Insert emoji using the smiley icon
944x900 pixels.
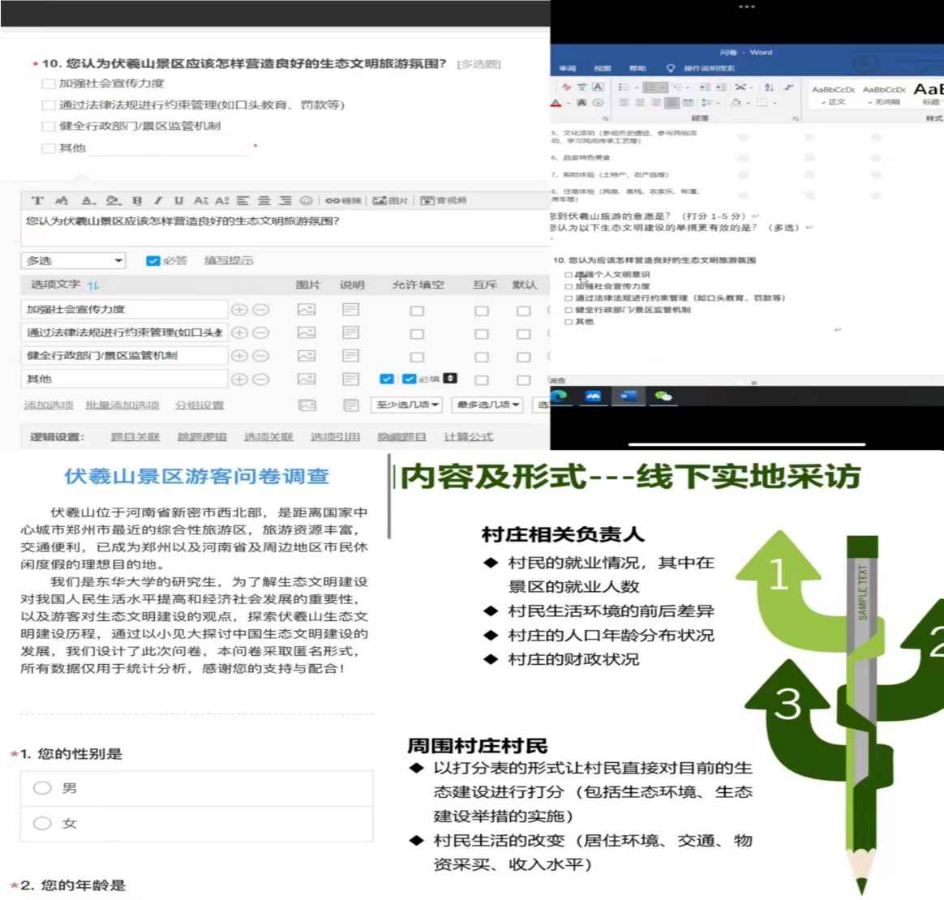306,201
